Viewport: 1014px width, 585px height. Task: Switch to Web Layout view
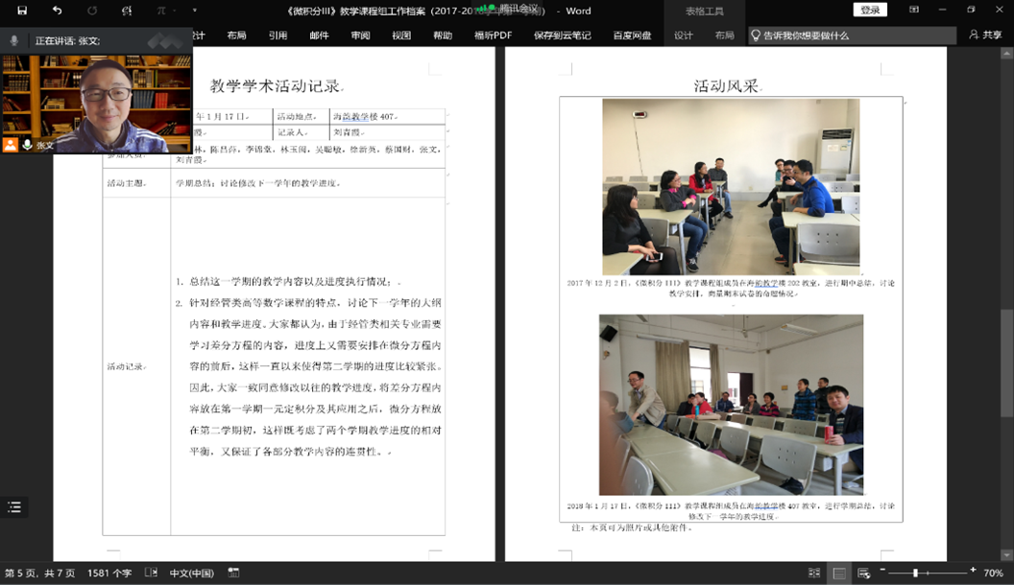pyautogui.click(x=864, y=573)
